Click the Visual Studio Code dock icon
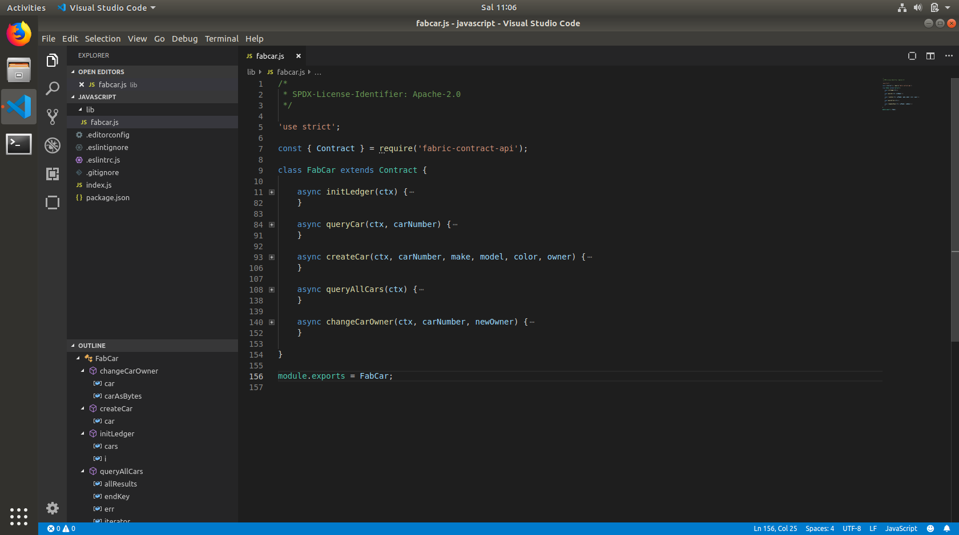The width and height of the screenshot is (959, 535). [x=19, y=107]
